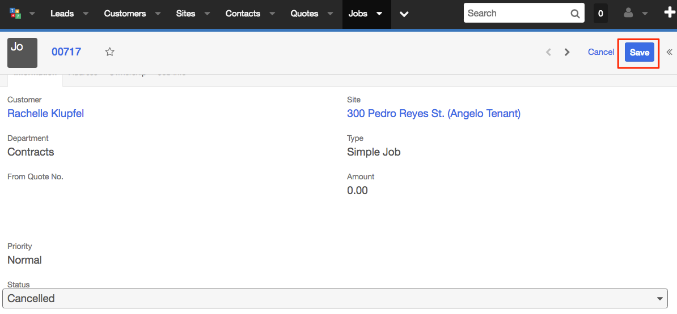Screen dimensions: 677x314
Task: Cancel editing the job
Action: 601,52
